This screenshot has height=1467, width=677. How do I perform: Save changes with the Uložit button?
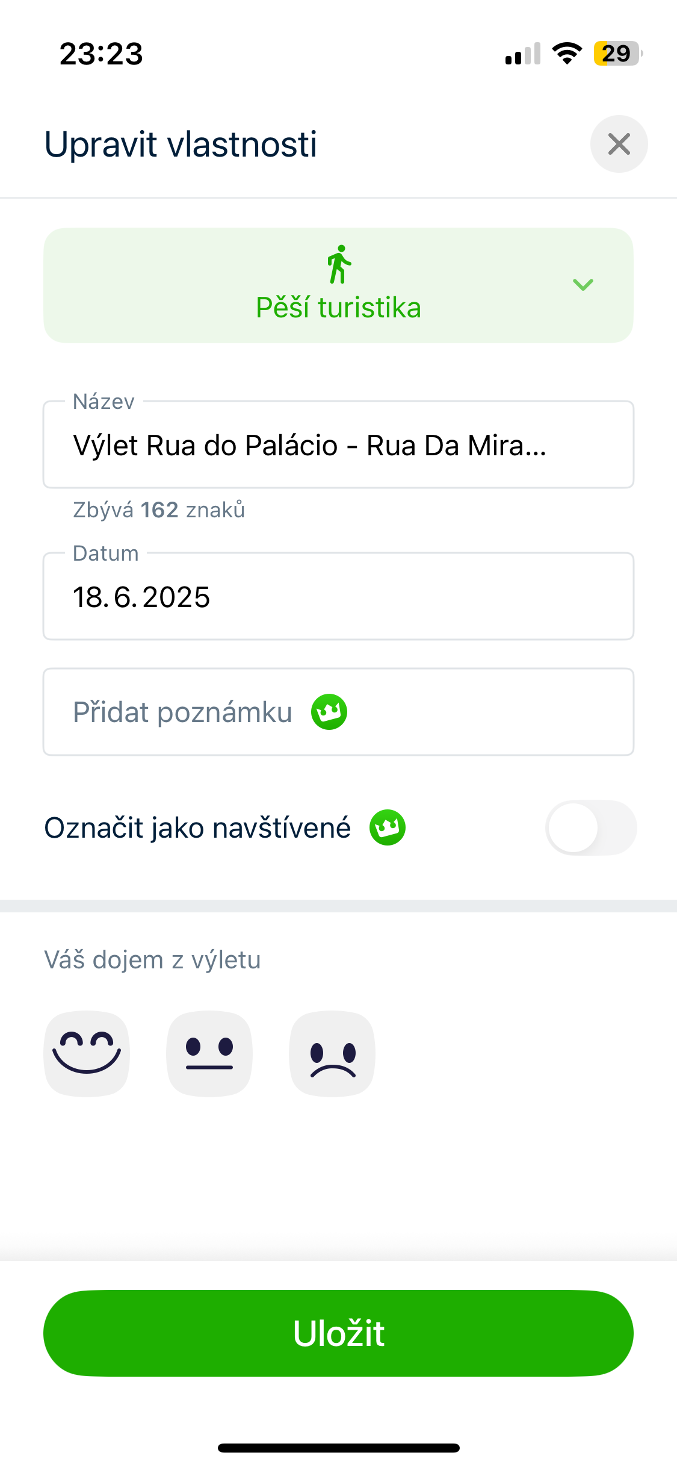tap(338, 1333)
